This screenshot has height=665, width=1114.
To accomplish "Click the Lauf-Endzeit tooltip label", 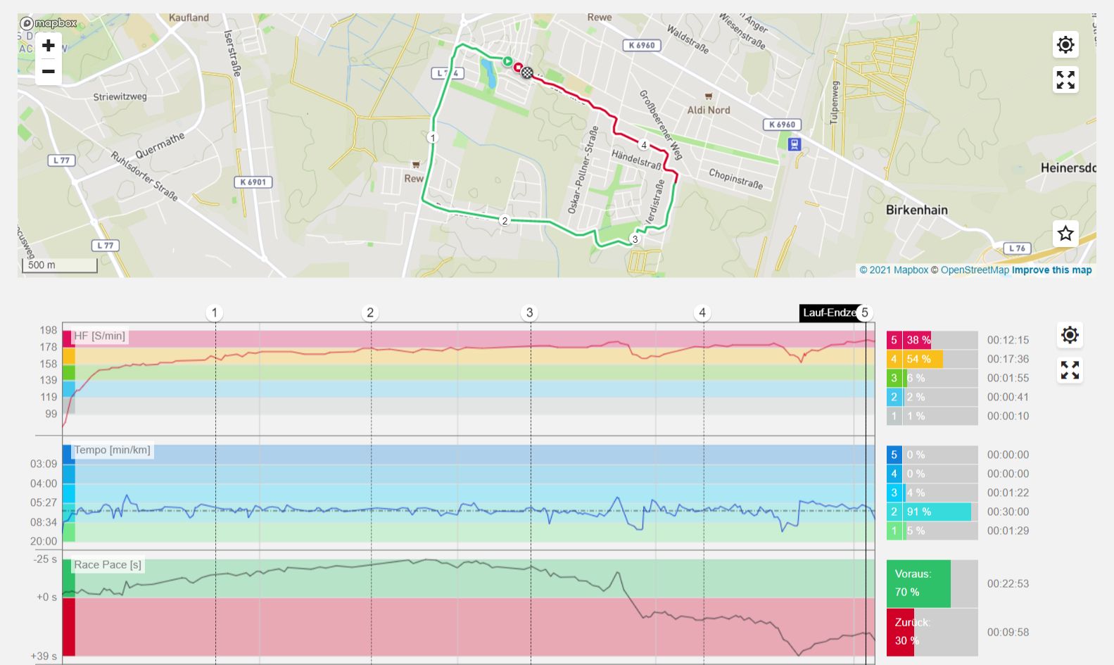I will (828, 313).
